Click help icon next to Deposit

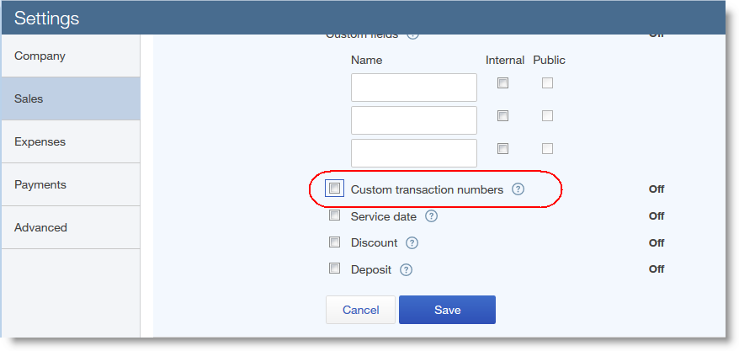[406, 270]
